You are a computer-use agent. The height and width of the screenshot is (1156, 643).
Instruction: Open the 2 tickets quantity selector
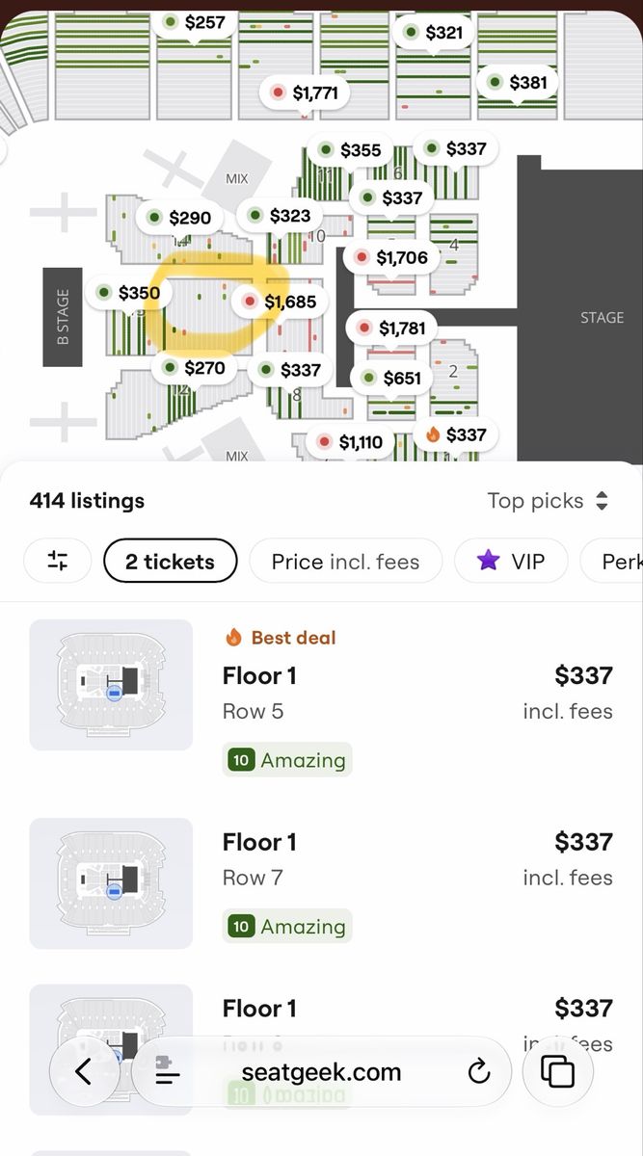[x=170, y=561]
